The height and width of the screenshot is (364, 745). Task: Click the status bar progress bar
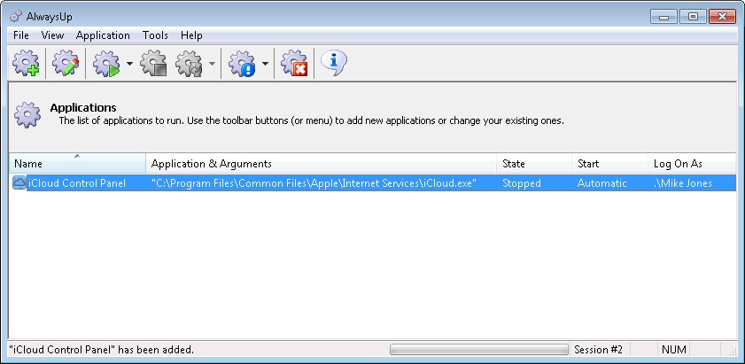[x=479, y=350]
